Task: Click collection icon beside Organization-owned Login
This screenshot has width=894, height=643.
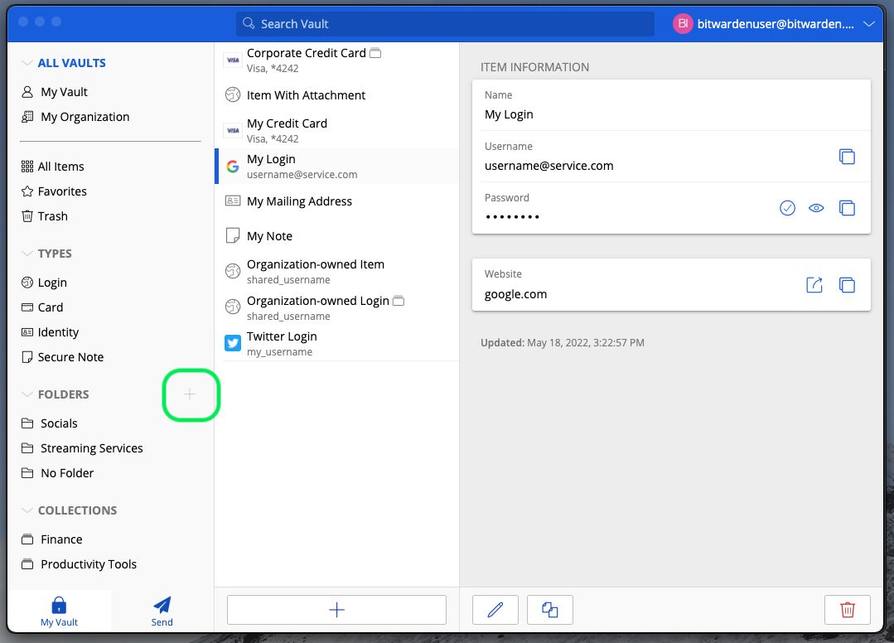Action: click(x=399, y=301)
